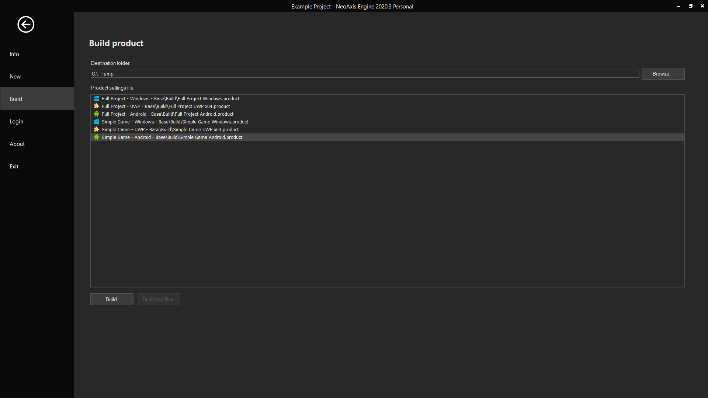The width and height of the screenshot is (708, 398).
Task: Click Windows icon for Simple Game Windows
Action: 96,122
